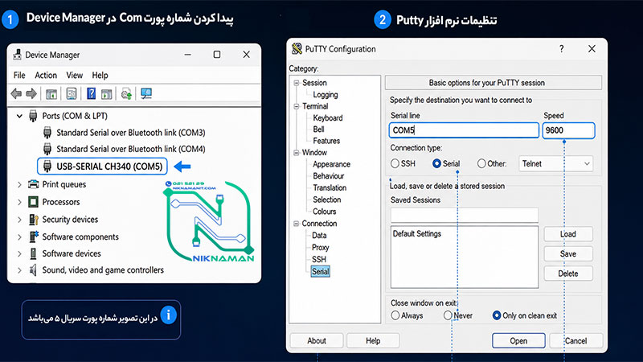The width and height of the screenshot is (643, 362).
Task: Select Translation in PuTTY category tree
Action: coord(330,188)
